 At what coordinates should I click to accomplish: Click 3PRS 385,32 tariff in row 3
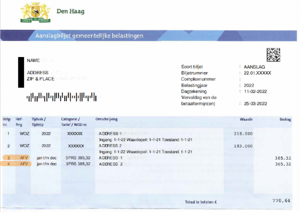(78, 158)
